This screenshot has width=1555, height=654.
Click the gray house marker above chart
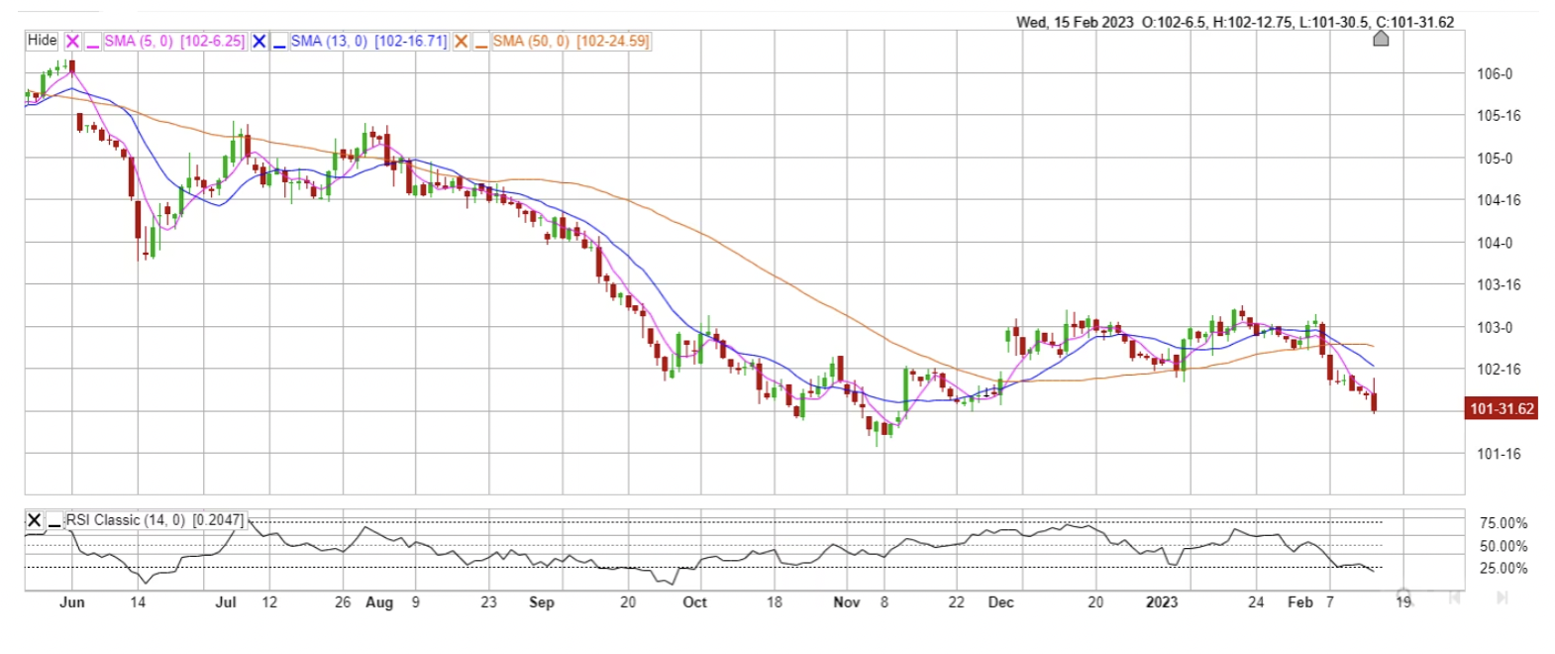1381,39
